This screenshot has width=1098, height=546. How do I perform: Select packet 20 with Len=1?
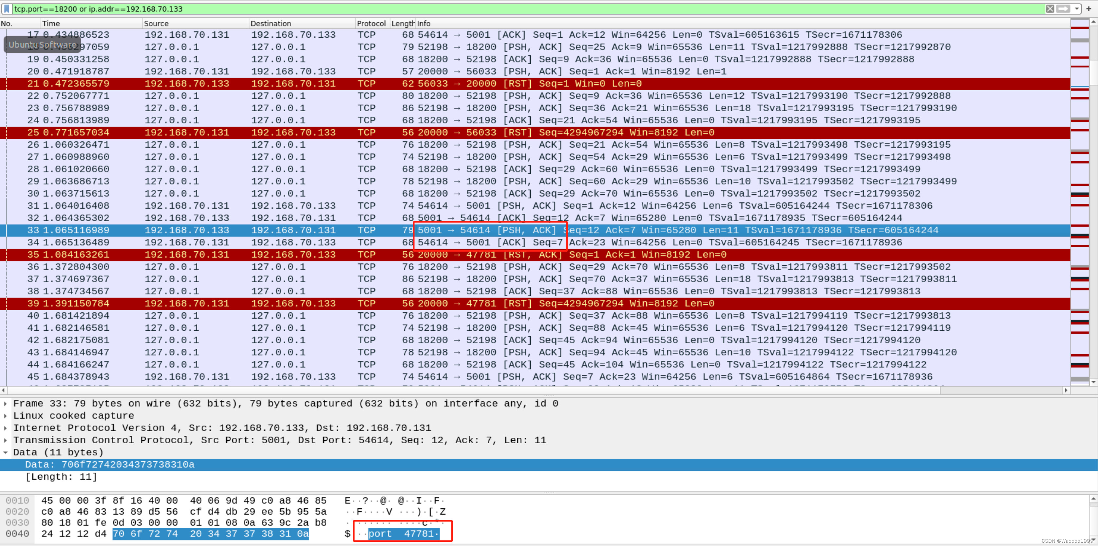click(x=535, y=72)
